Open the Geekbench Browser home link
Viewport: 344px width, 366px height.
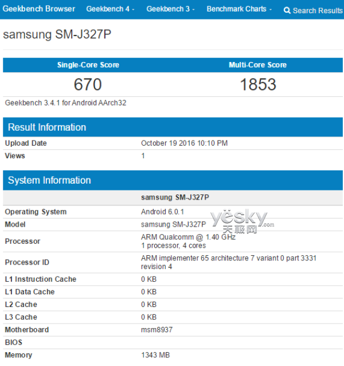pyautogui.click(x=39, y=9)
